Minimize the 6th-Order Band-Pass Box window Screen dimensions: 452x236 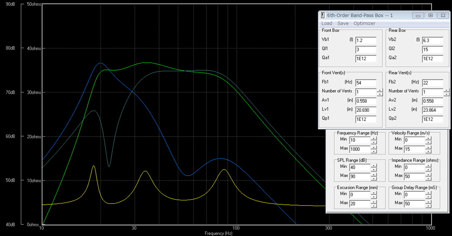pos(418,15)
